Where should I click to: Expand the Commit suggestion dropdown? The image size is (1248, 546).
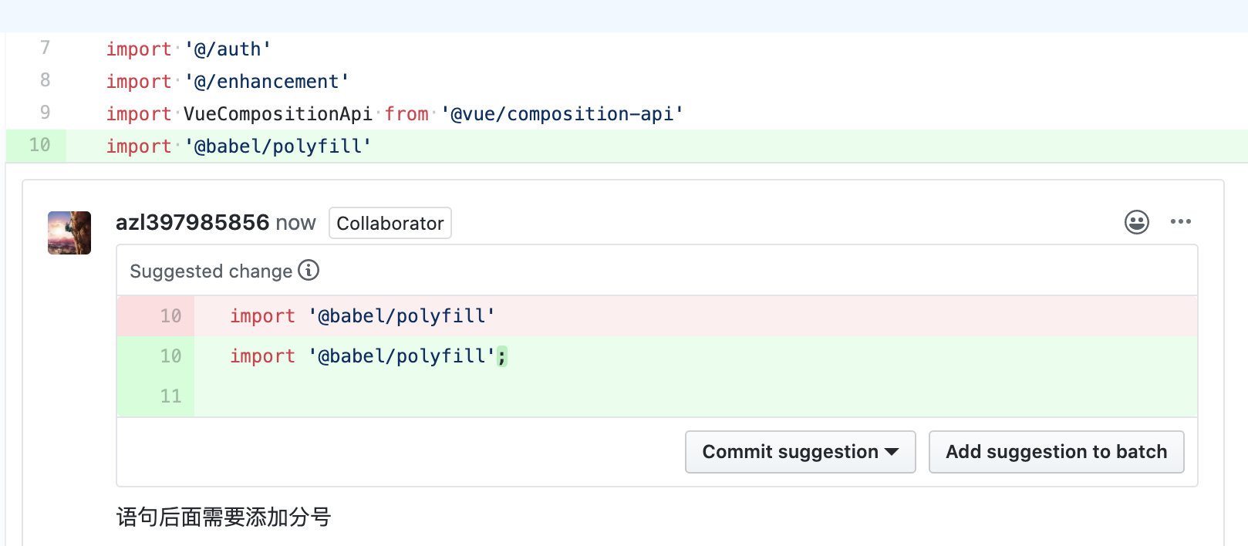(800, 452)
